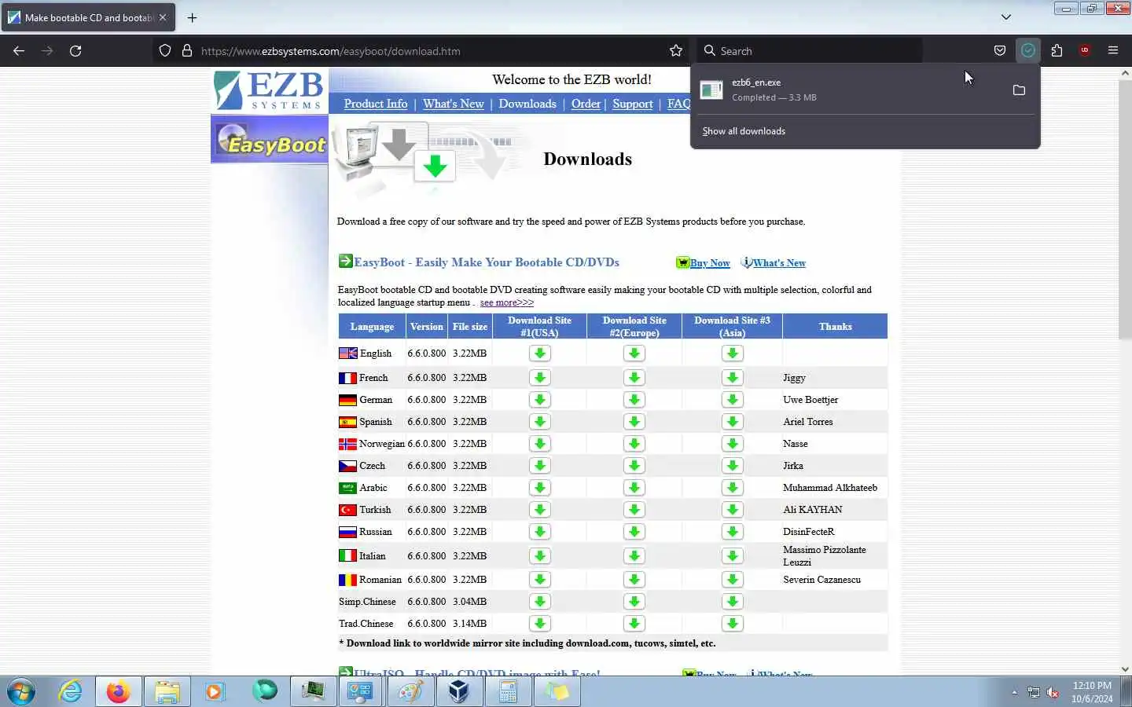This screenshot has height=707, width=1132.
Task: Click the EasyBoot banner logo
Action: point(270,140)
